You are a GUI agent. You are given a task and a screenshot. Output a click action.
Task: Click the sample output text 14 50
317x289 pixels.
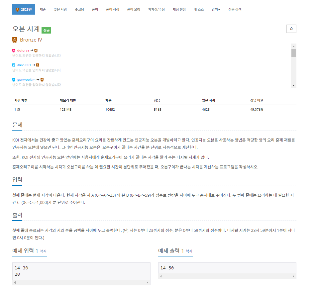click(x=167, y=268)
